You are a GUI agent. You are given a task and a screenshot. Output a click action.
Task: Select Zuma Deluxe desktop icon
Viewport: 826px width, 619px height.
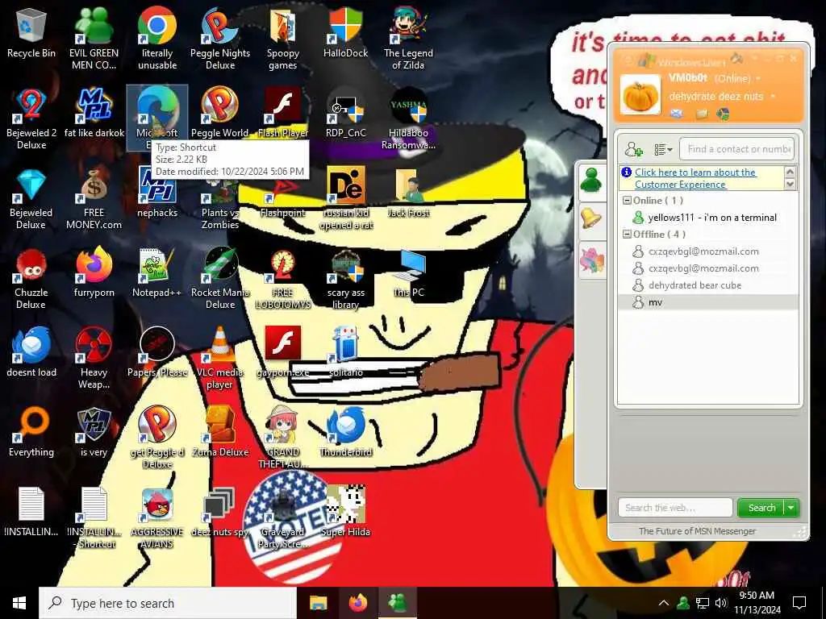[219, 432]
